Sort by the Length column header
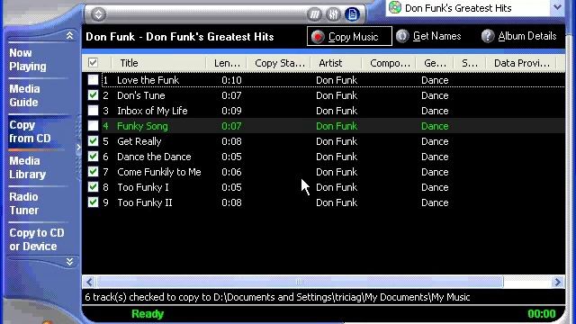576x324 pixels. 227,63
